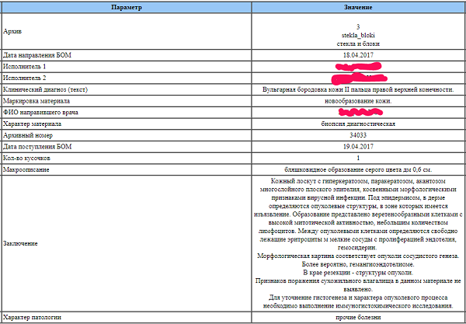Click "Клинический диагноз (текст)" label

tap(46, 89)
